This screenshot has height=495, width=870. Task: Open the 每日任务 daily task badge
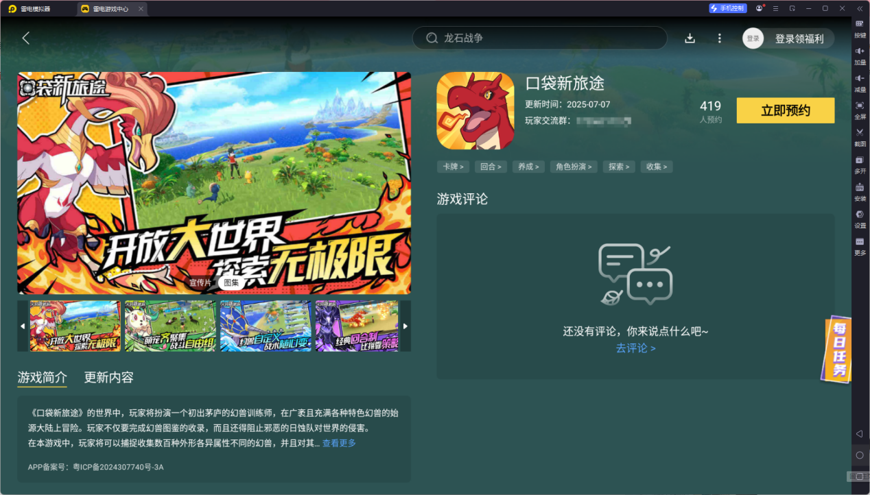[x=838, y=350]
